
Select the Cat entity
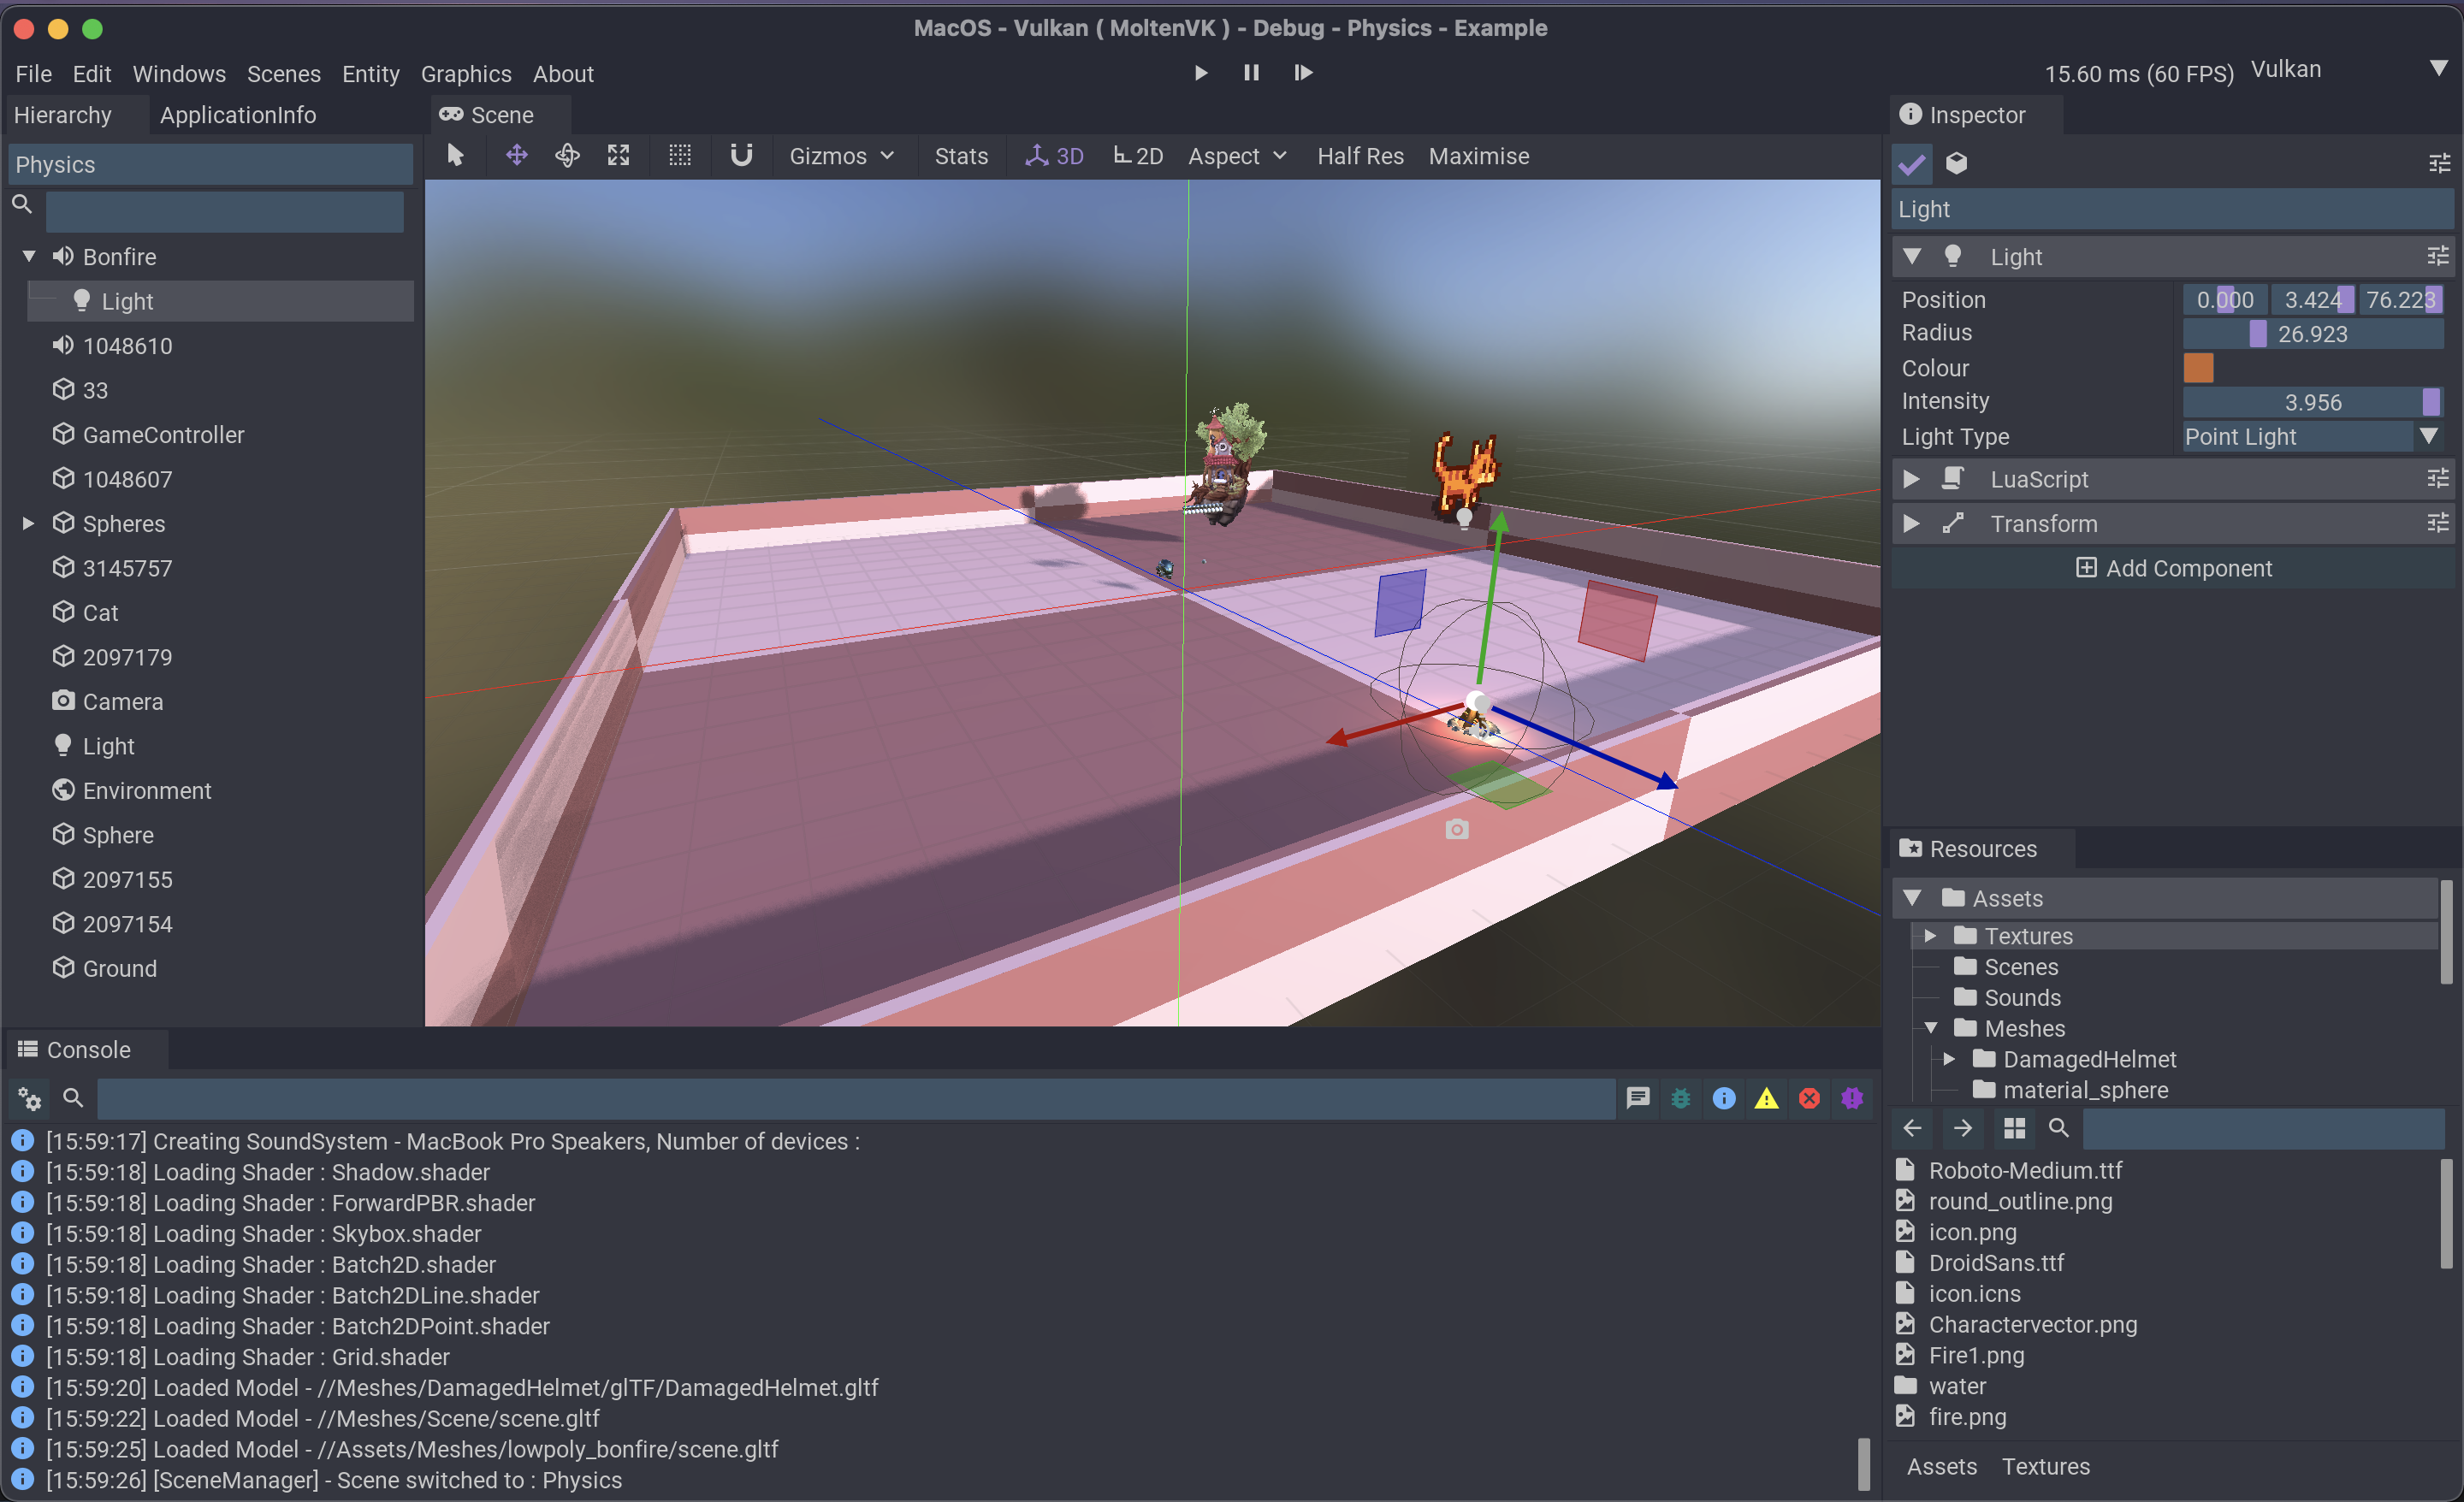[100, 612]
